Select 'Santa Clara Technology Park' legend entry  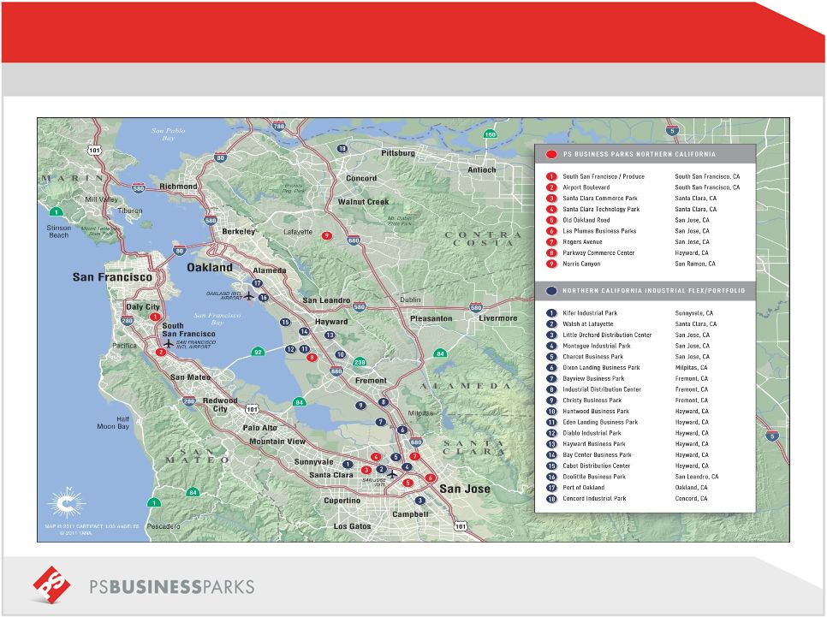click(601, 210)
